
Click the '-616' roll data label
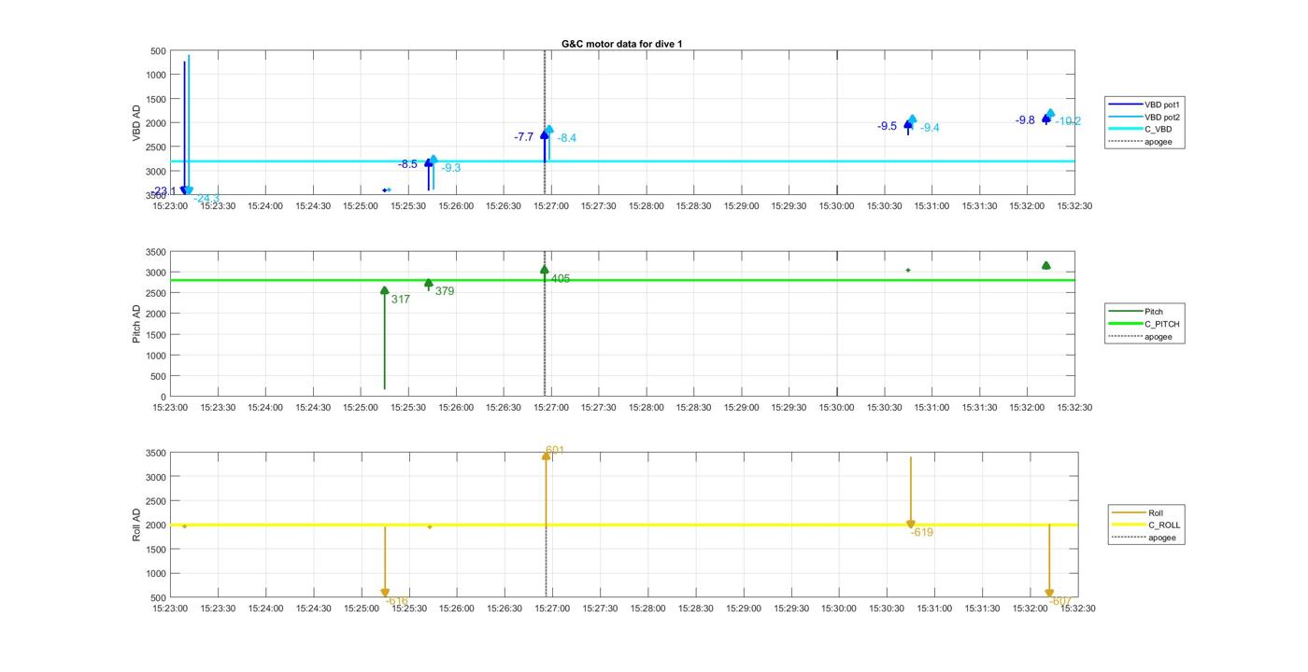coord(397,602)
